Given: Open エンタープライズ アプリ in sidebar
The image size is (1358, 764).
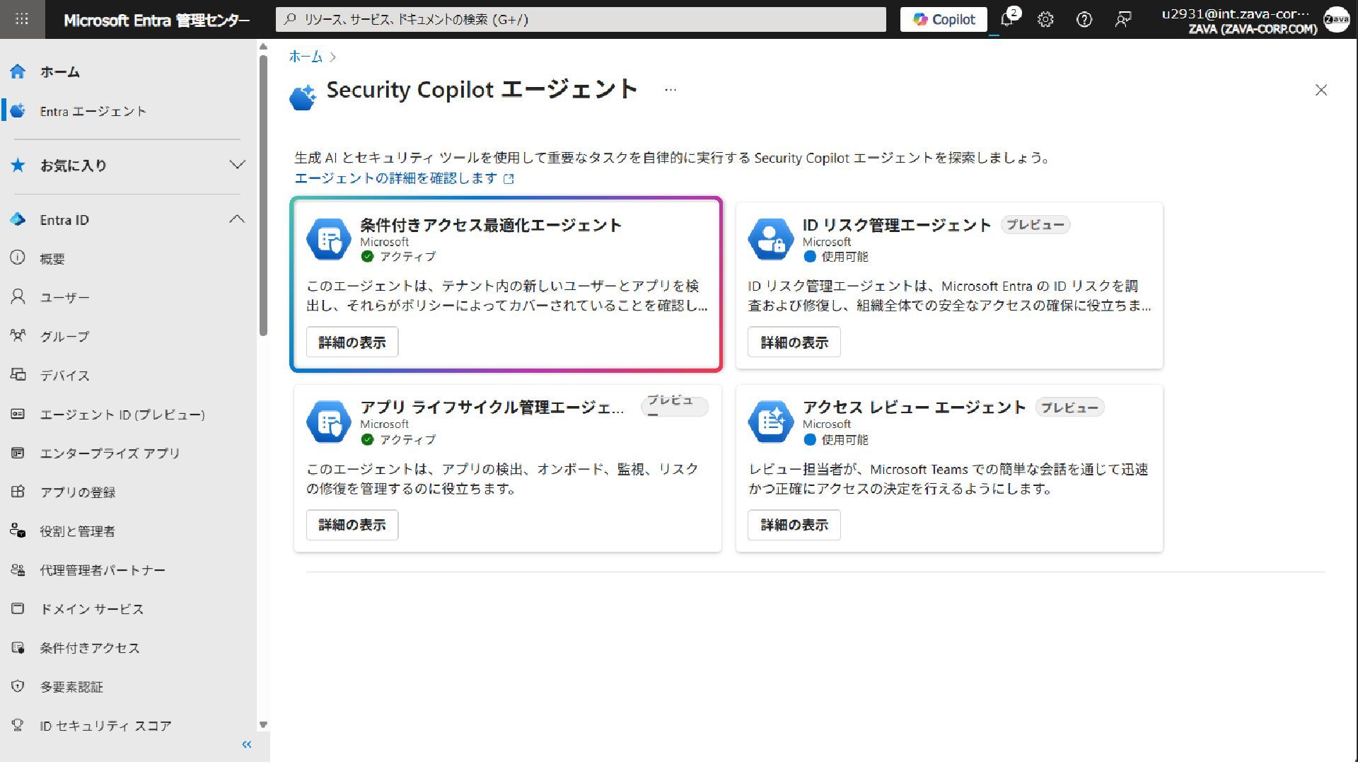Looking at the screenshot, I should click(110, 453).
